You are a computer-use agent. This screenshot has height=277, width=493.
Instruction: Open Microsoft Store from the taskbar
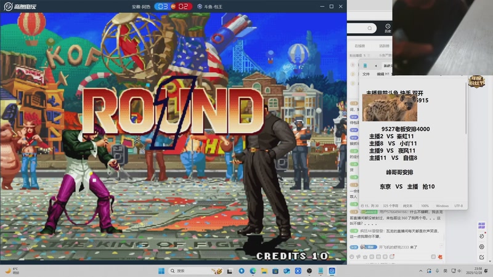(275, 271)
